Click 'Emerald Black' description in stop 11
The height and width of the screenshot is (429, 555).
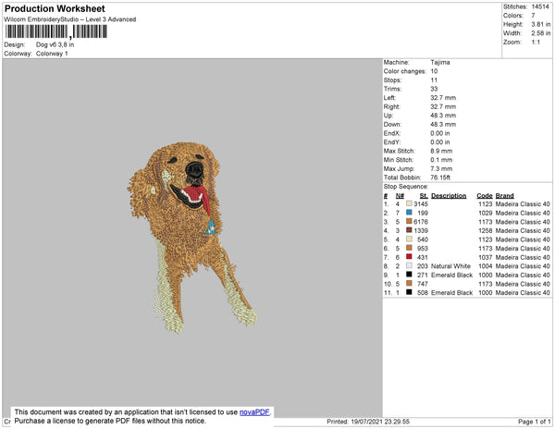tap(451, 292)
